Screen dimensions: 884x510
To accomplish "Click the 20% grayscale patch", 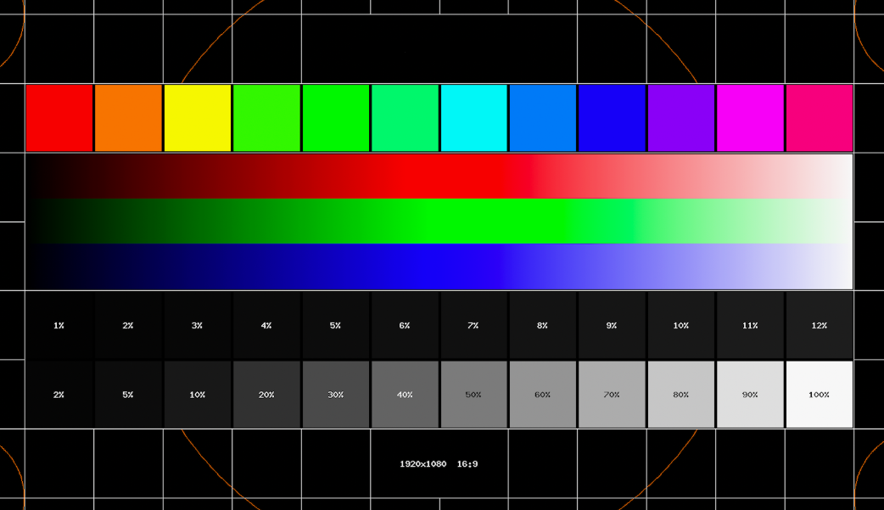I will pos(266,395).
